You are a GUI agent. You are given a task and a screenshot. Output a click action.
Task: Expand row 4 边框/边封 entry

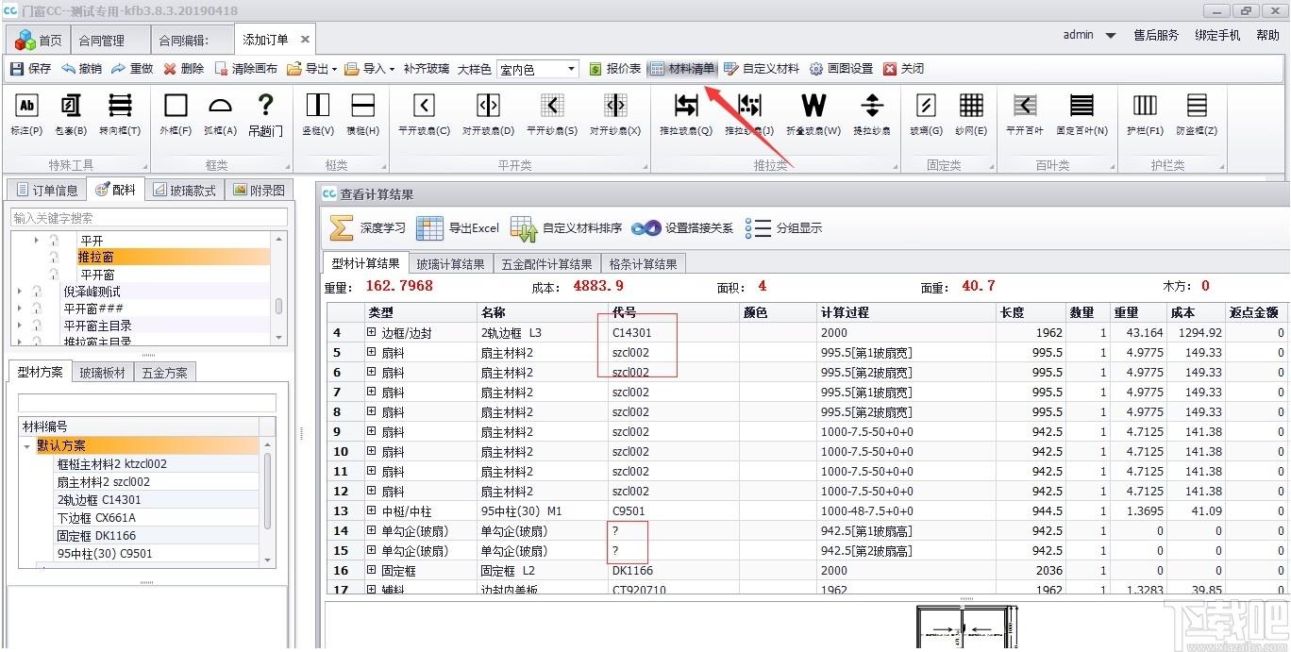tap(372, 332)
